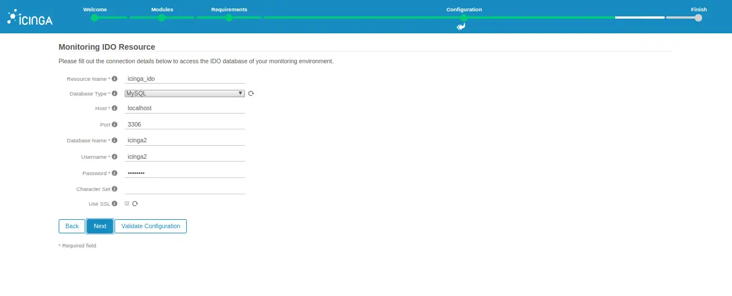Open the Database Type MySQL dropdown
732x296 pixels.
(x=185, y=93)
